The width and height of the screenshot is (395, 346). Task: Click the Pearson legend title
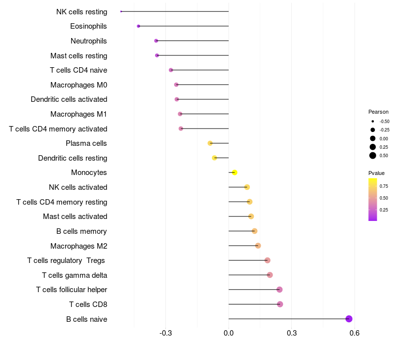pyautogui.click(x=378, y=112)
